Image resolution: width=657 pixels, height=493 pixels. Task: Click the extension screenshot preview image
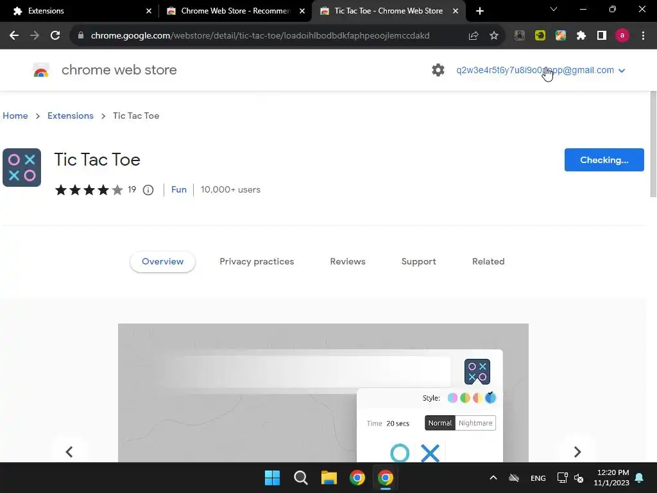[x=323, y=393]
